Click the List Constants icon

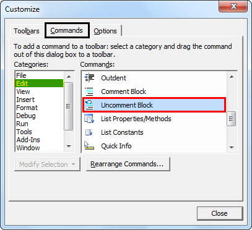[x=89, y=132]
